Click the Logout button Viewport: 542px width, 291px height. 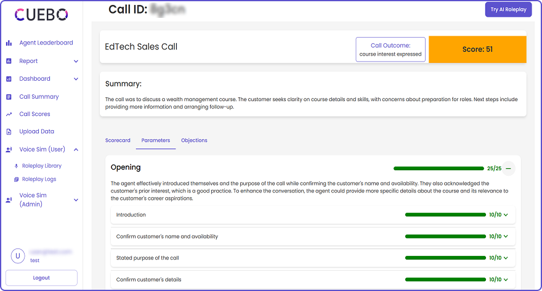coord(41,278)
